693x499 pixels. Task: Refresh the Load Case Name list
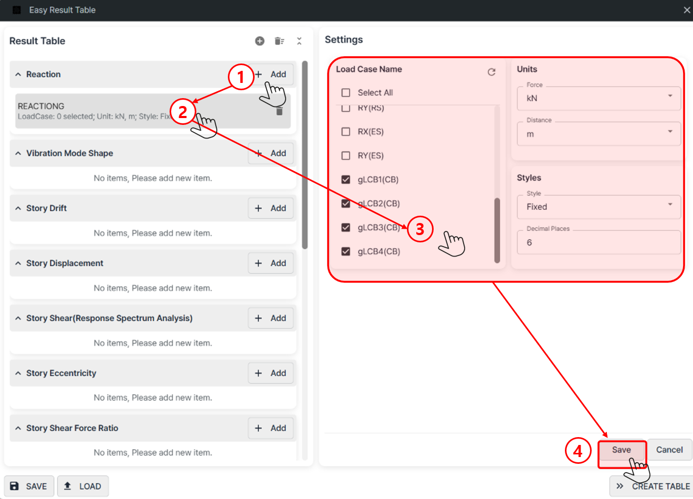pyautogui.click(x=491, y=72)
